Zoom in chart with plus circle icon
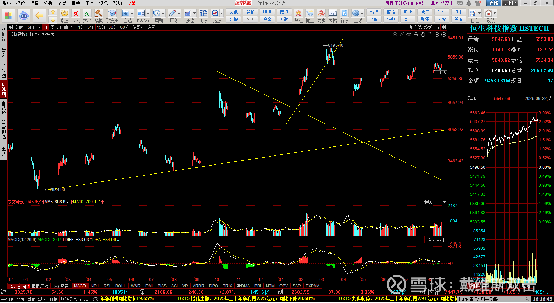This screenshot has width=554, height=303. 437,34
